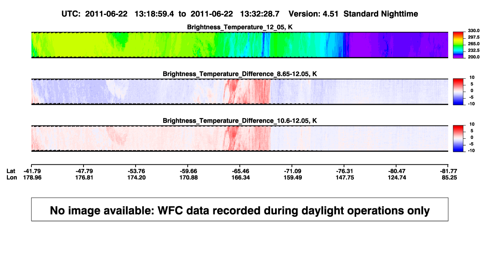The image size is (498, 255).
Task: Click the 'Brightness_Temperature_Difference_8.65-12.05, K' title
Action: [240, 74]
